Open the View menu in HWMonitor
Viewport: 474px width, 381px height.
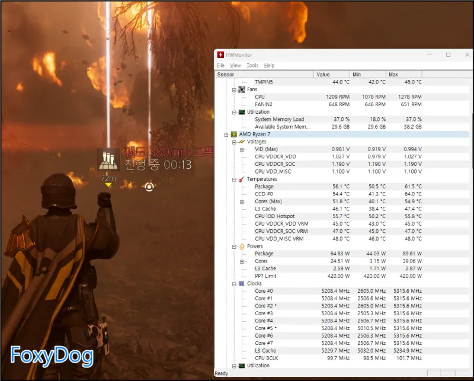pyautogui.click(x=235, y=65)
